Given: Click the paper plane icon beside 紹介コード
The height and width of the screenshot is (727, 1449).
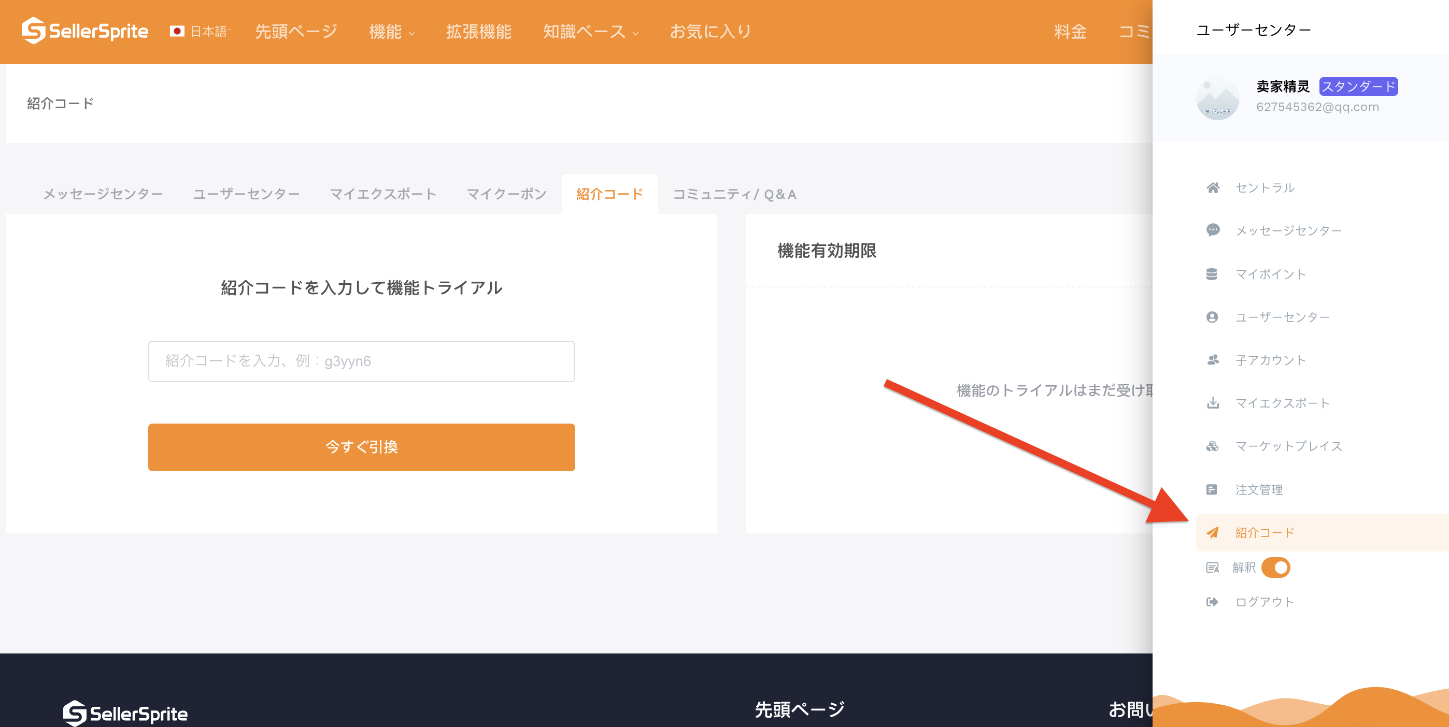Looking at the screenshot, I should pos(1213,533).
